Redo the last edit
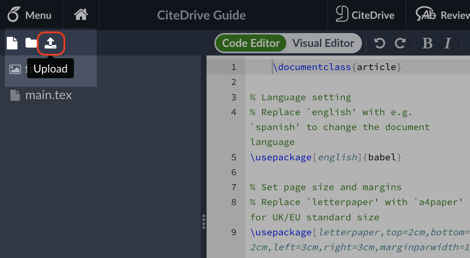This screenshot has width=470, height=258. coord(400,43)
